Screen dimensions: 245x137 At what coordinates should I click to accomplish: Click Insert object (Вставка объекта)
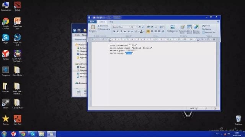click(x=196, y=29)
